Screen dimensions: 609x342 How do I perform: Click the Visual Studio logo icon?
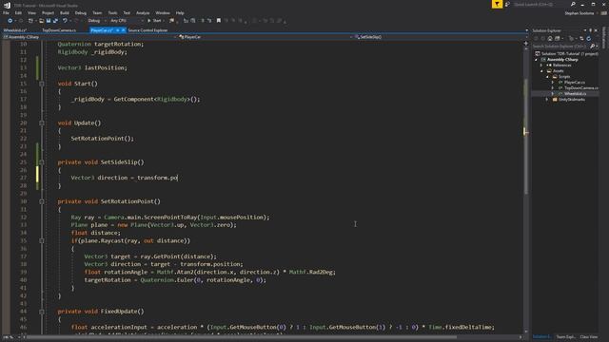(7, 5)
